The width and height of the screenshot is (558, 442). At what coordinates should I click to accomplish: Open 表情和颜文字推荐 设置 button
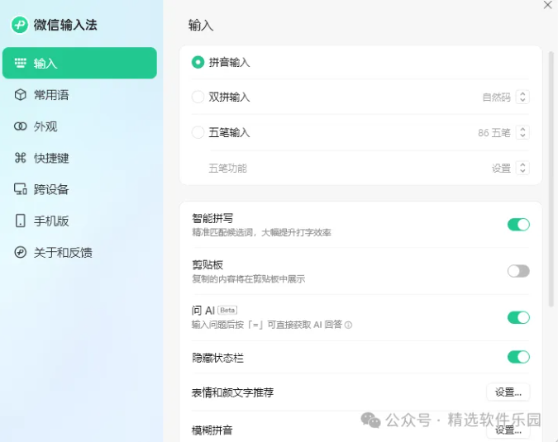(x=508, y=392)
